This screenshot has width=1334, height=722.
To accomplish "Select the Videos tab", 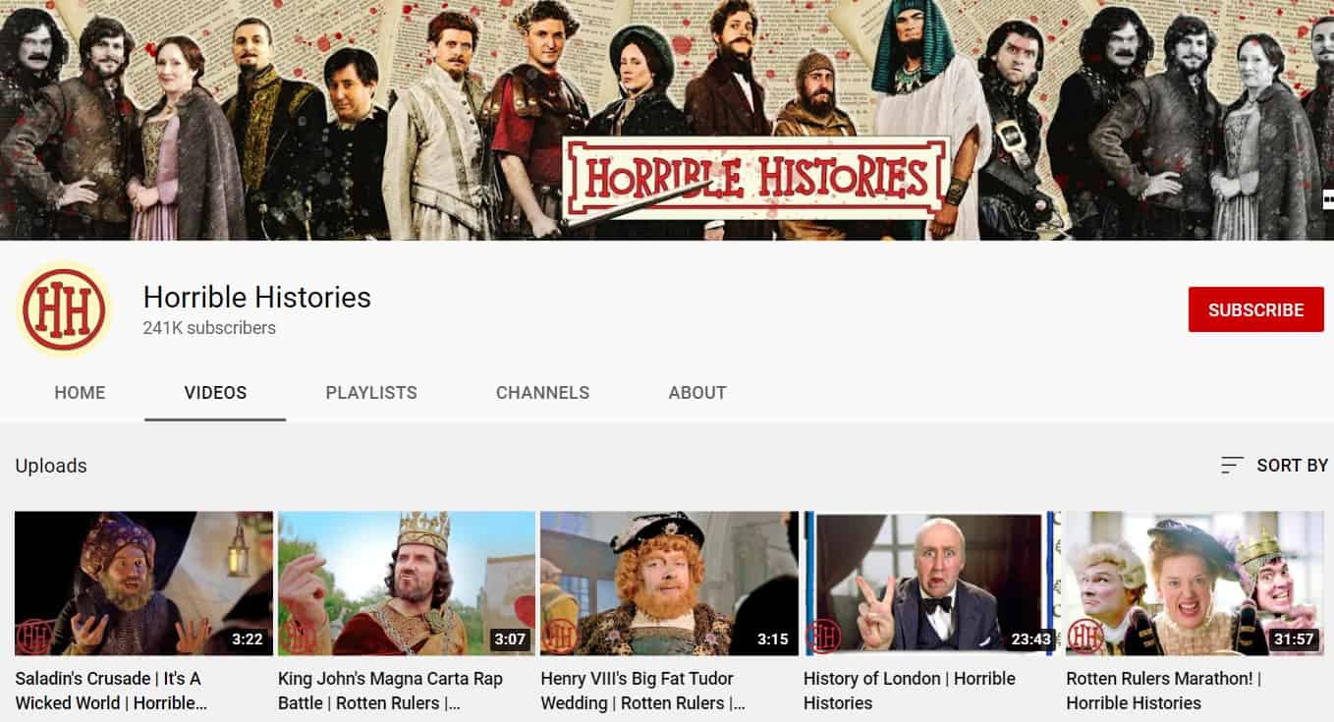I will (x=215, y=392).
